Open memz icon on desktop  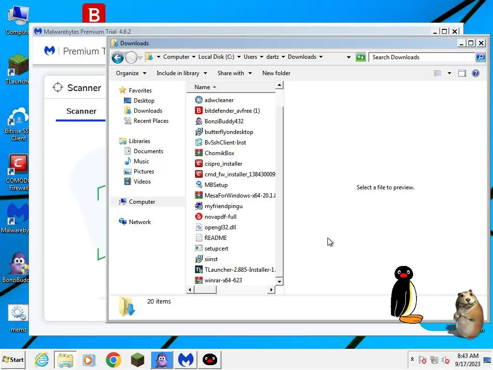pyautogui.click(x=18, y=318)
